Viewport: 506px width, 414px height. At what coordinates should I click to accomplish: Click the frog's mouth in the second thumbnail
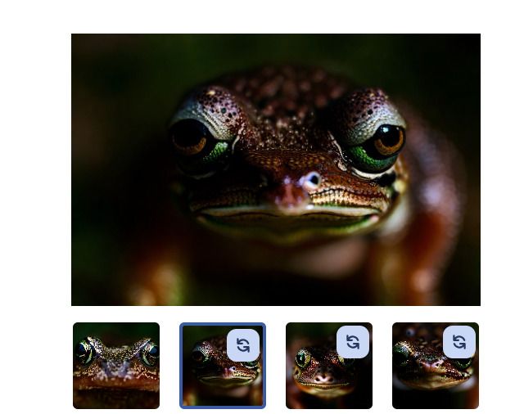click(226, 379)
